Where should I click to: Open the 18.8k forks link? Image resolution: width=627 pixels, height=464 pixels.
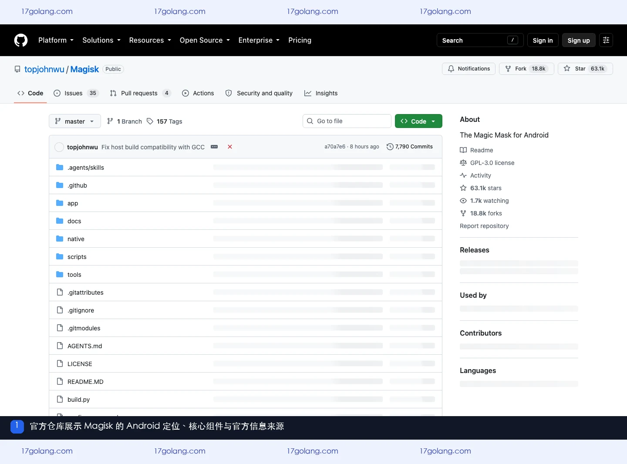click(x=481, y=213)
